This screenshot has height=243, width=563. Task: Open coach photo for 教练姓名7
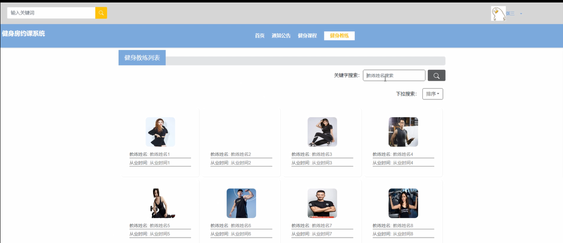[322, 203]
